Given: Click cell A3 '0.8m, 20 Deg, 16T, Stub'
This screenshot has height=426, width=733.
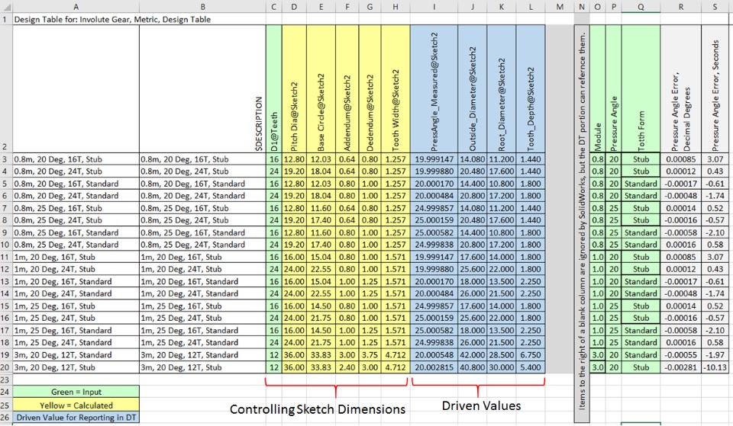Looking at the screenshot, I should pos(76,159).
